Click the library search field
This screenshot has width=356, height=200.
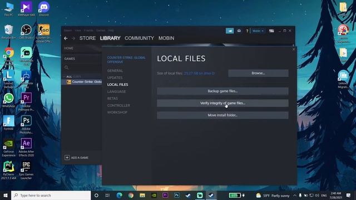[83, 67]
